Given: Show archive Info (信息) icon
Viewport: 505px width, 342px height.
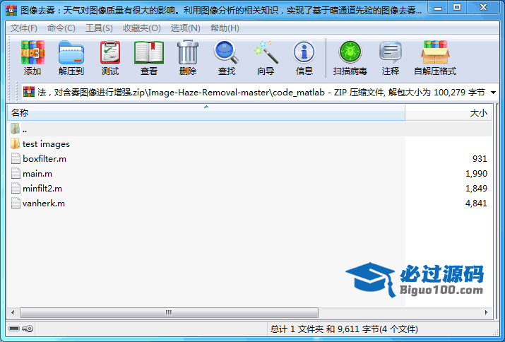Looking at the screenshot, I should (304, 52).
